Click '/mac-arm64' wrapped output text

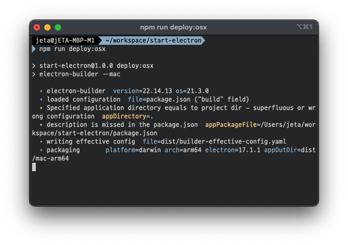click(51, 159)
